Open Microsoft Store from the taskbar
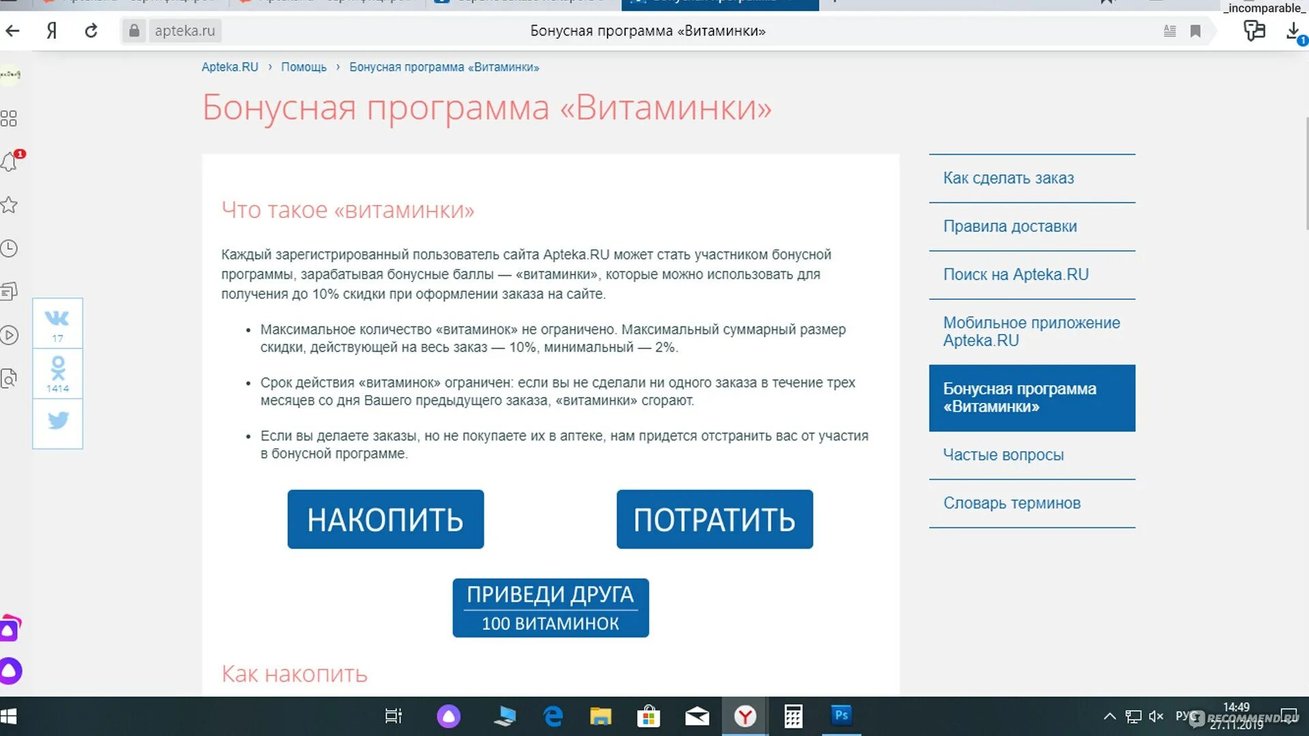 coord(648,716)
